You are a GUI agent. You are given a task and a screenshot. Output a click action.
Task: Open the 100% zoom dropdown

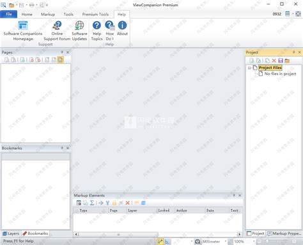(254, 241)
